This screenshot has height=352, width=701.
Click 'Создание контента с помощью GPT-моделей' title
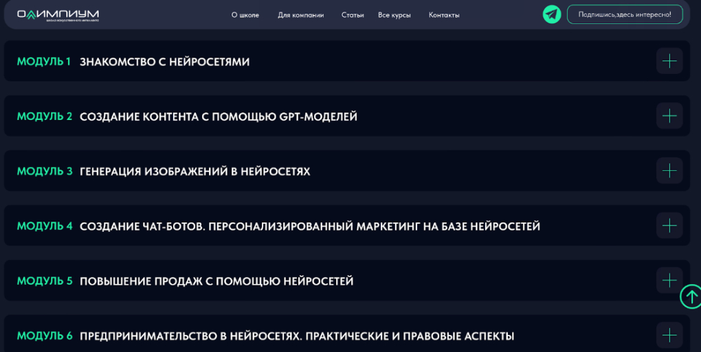pyautogui.click(x=218, y=117)
